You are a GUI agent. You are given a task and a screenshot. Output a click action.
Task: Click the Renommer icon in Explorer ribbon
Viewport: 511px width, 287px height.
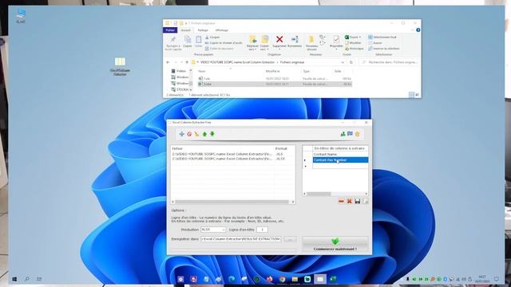click(x=295, y=41)
